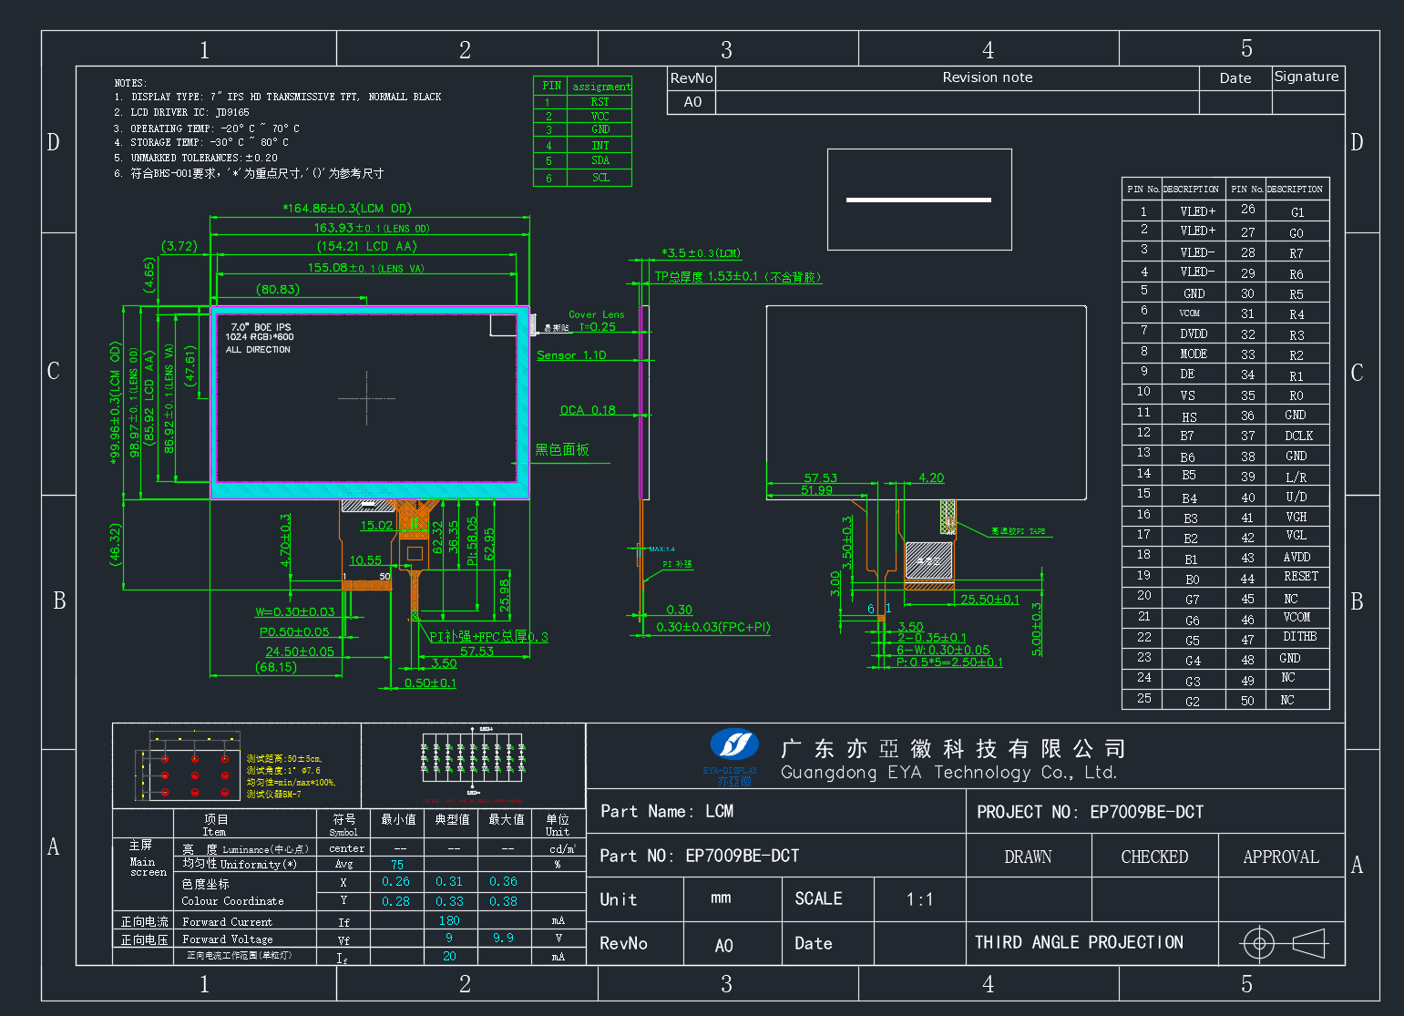Click the 'DRAWN' title block cell

click(1028, 857)
